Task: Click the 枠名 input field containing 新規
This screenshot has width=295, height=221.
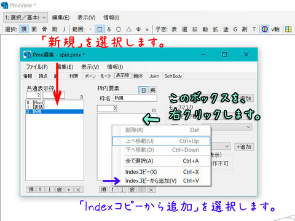Action: 135,98
